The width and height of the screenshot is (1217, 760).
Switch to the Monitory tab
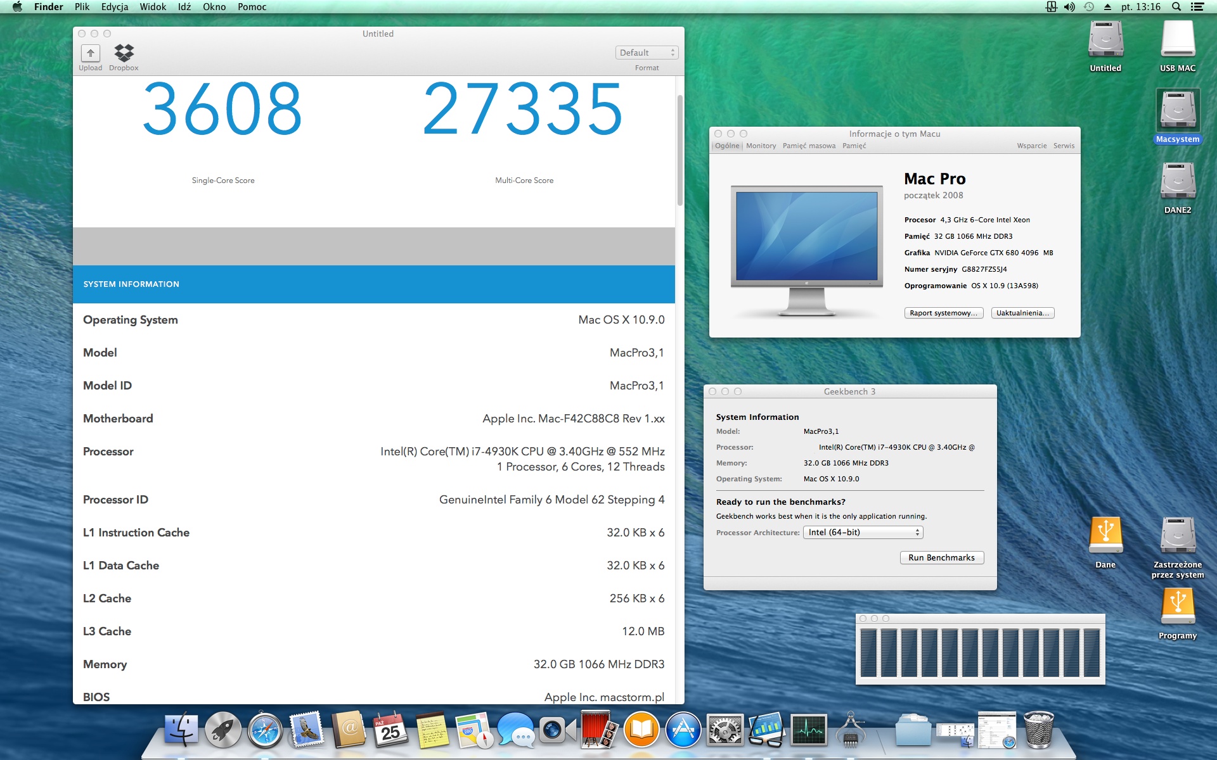[761, 146]
